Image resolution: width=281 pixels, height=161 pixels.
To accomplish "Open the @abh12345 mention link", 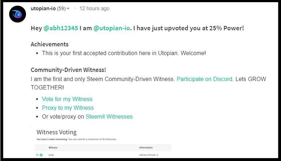I will [61, 28].
